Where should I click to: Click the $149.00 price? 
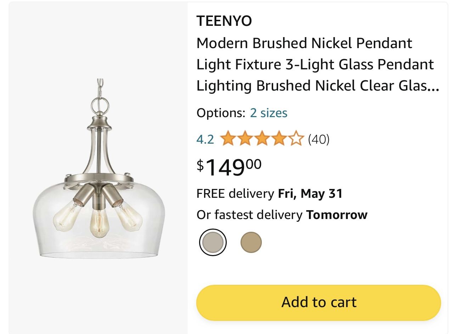(x=230, y=167)
